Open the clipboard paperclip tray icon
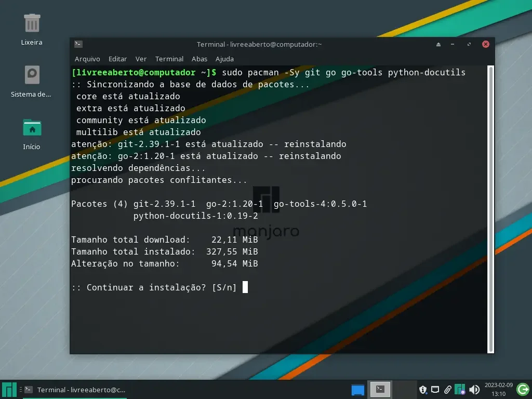Image resolution: width=532 pixels, height=399 pixels. coord(447,390)
